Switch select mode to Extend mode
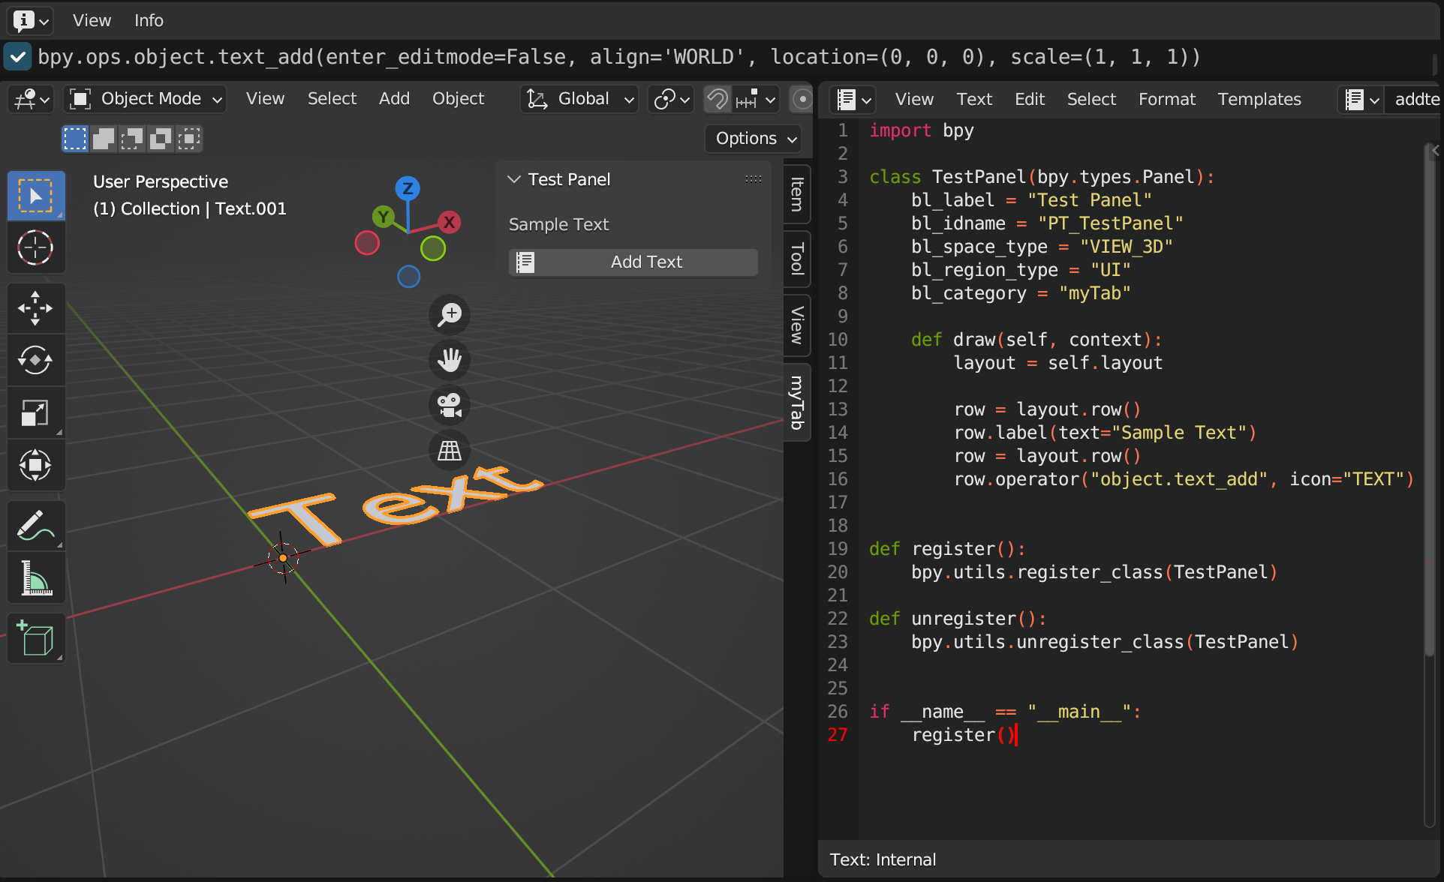 [103, 138]
